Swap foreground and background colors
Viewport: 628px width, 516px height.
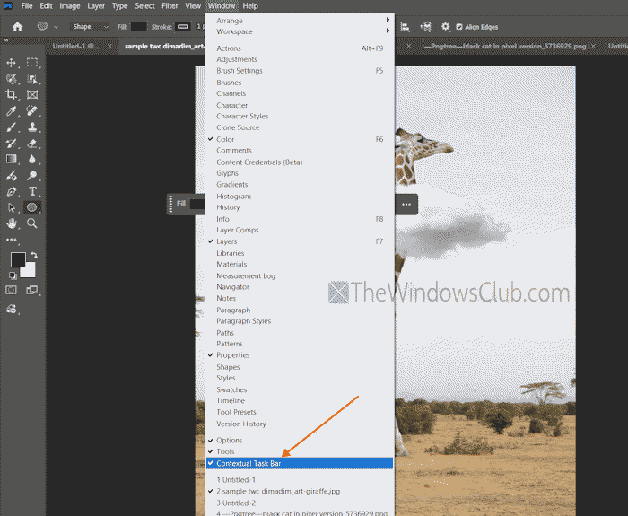point(34,255)
